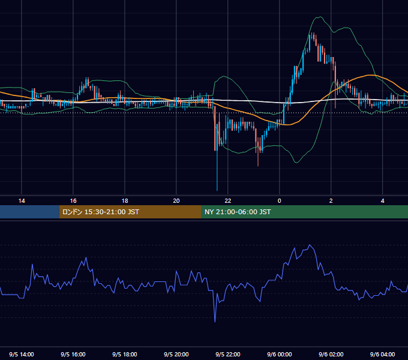The width and height of the screenshot is (408, 360).
Task: Click the 2 hour label on price chart axis
Action: pyautogui.click(x=331, y=201)
